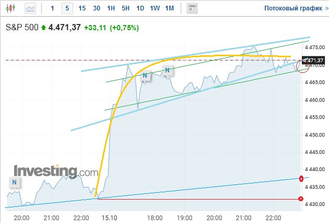
Task: Open the Потоковый график link
Action: [x=296, y=8]
